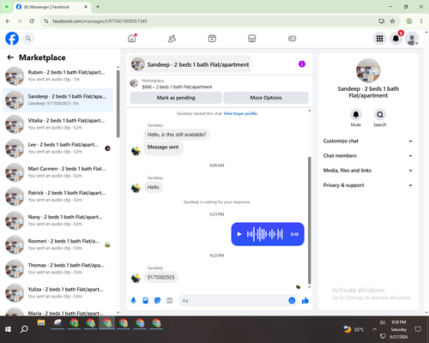The image size is (429, 343).
Task: Open Thomas's conversation in the list
Action: 57,268
